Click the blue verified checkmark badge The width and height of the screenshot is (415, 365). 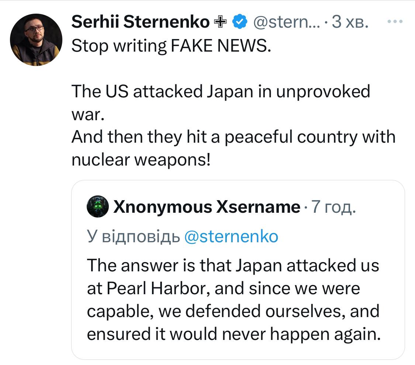pos(239,23)
